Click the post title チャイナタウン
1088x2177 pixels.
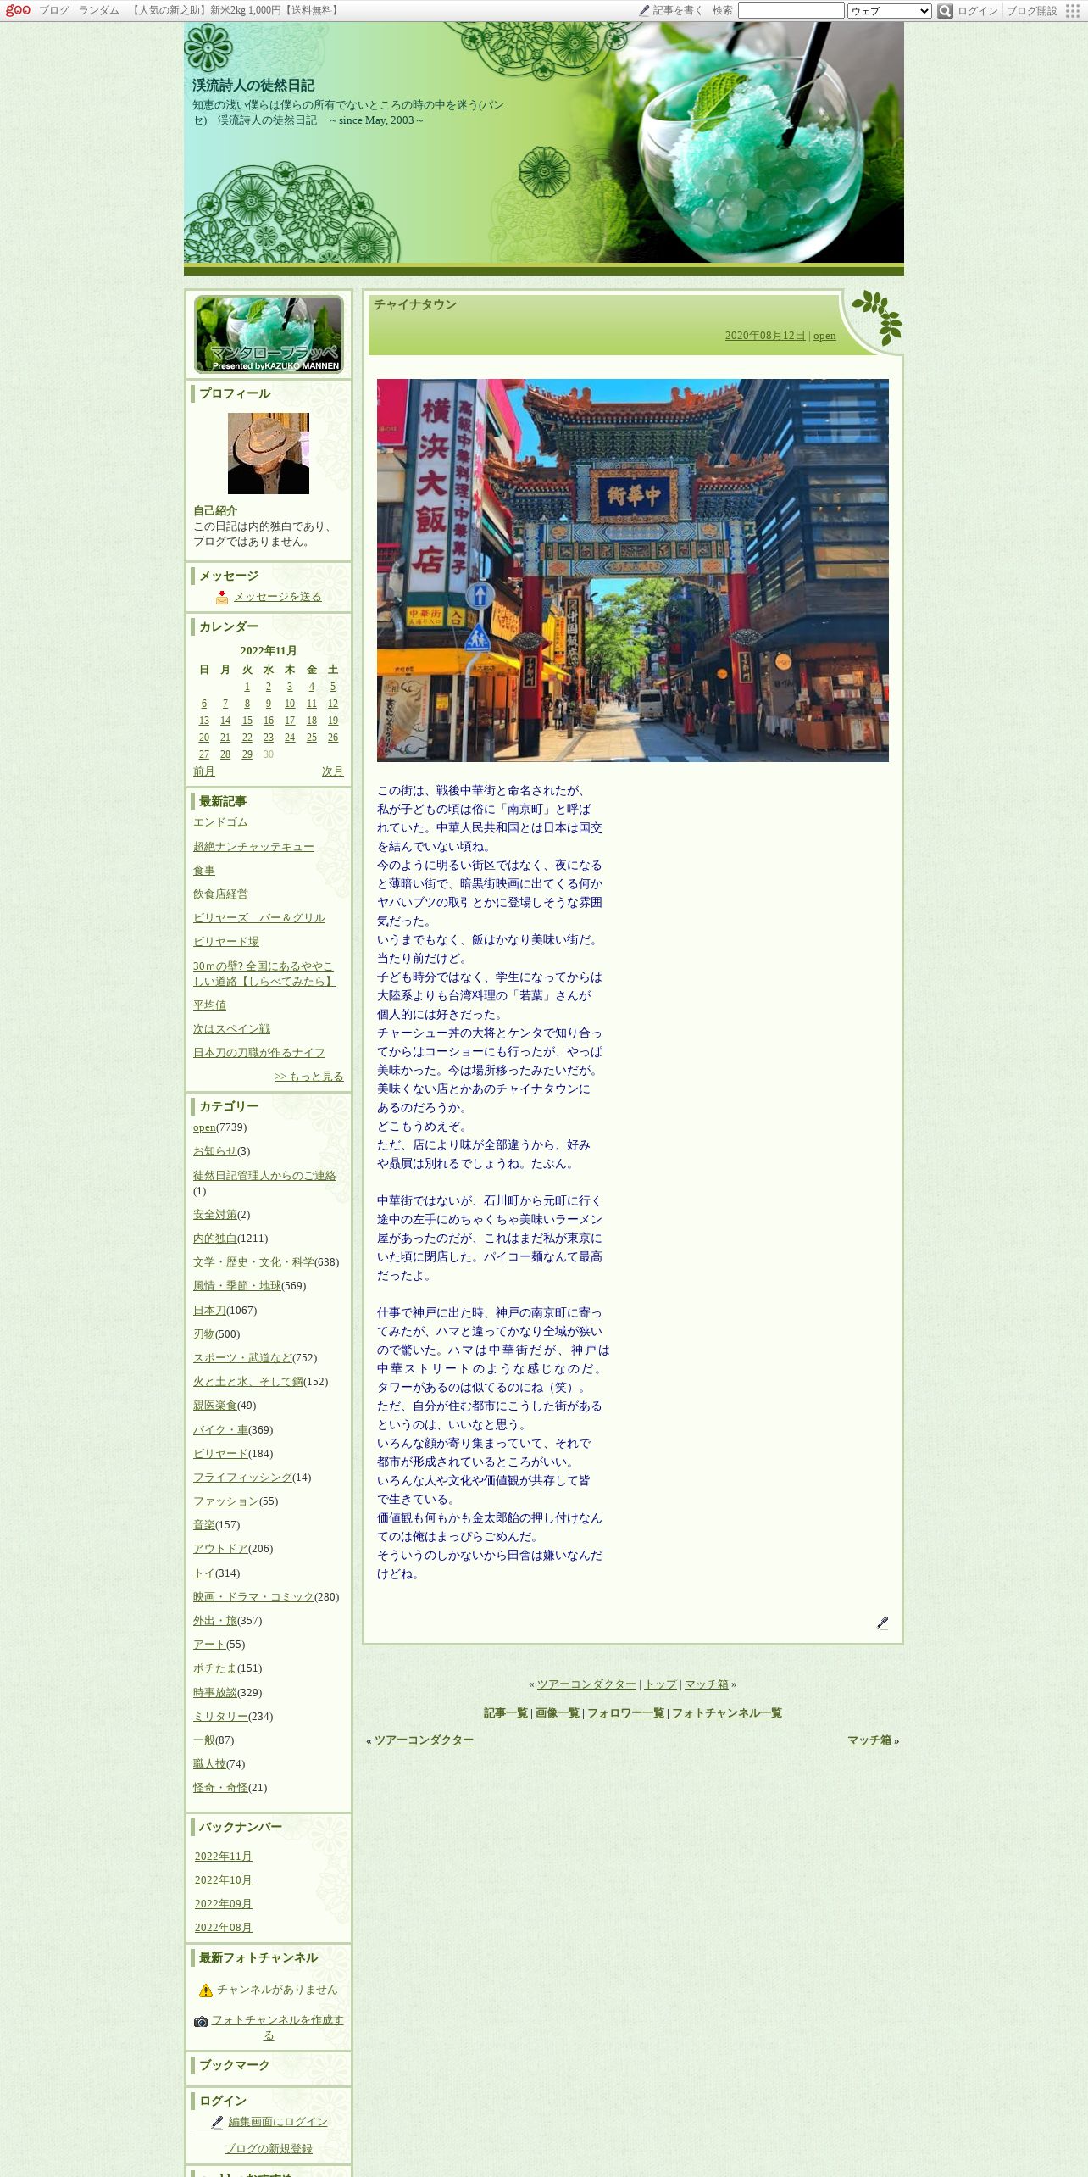(x=415, y=305)
